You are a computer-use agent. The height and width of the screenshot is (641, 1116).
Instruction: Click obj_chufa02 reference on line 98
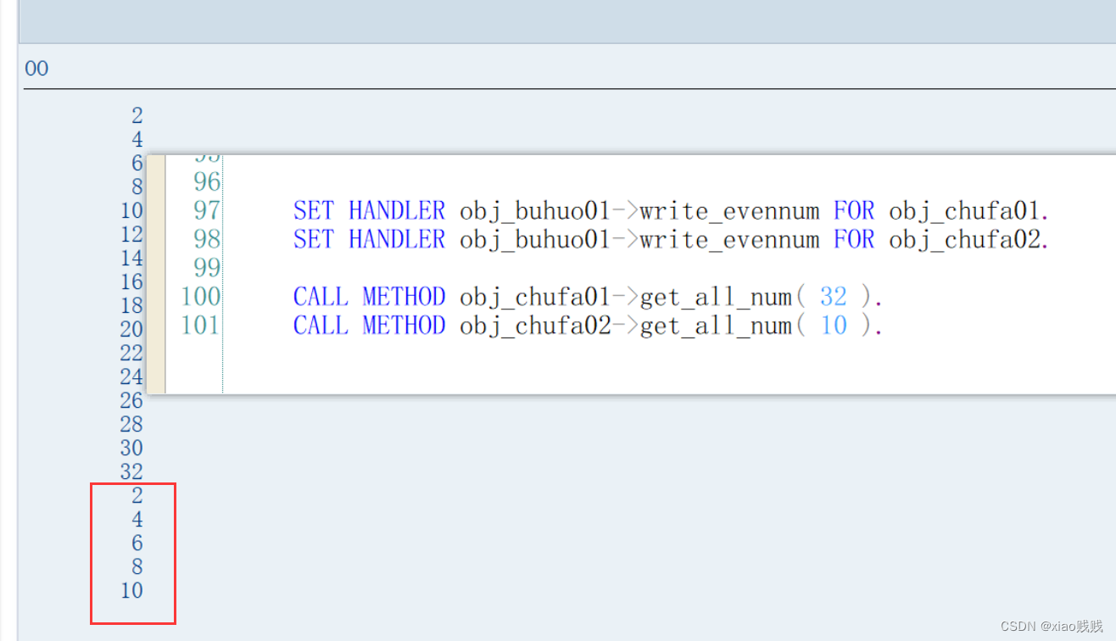[967, 239]
